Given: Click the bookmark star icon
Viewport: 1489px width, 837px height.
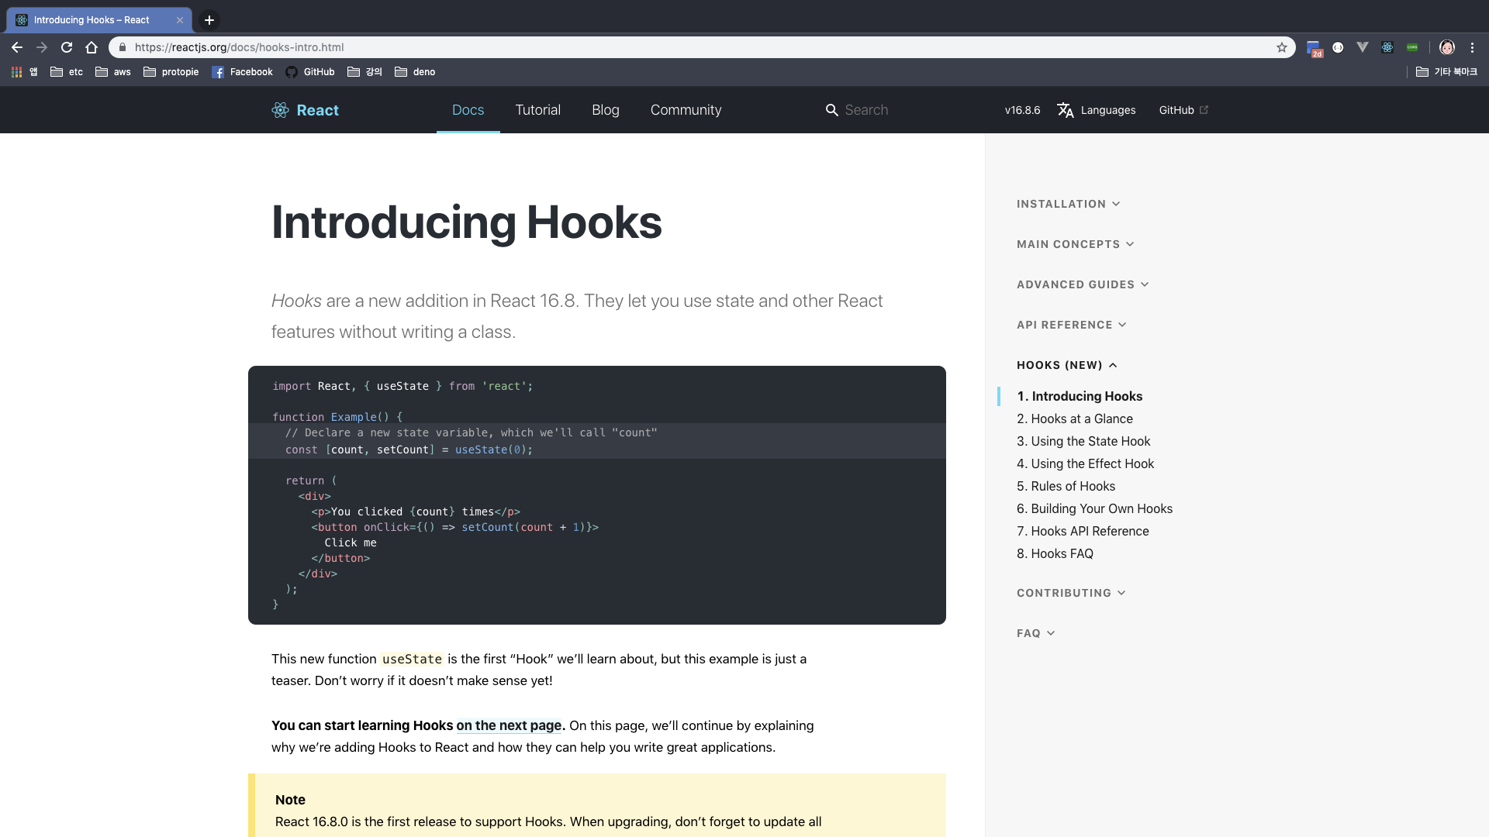Looking at the screenshot, I should [x=1282, y=47].
